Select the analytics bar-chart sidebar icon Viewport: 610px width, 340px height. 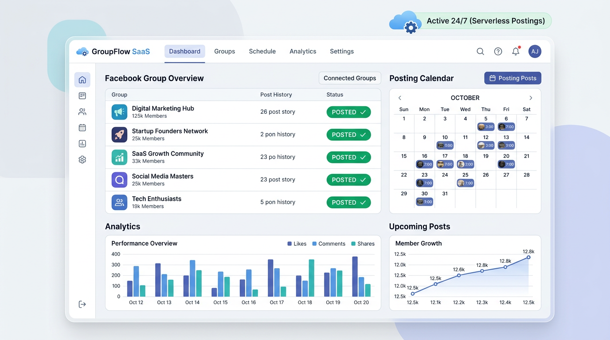[x=82, y=143]
